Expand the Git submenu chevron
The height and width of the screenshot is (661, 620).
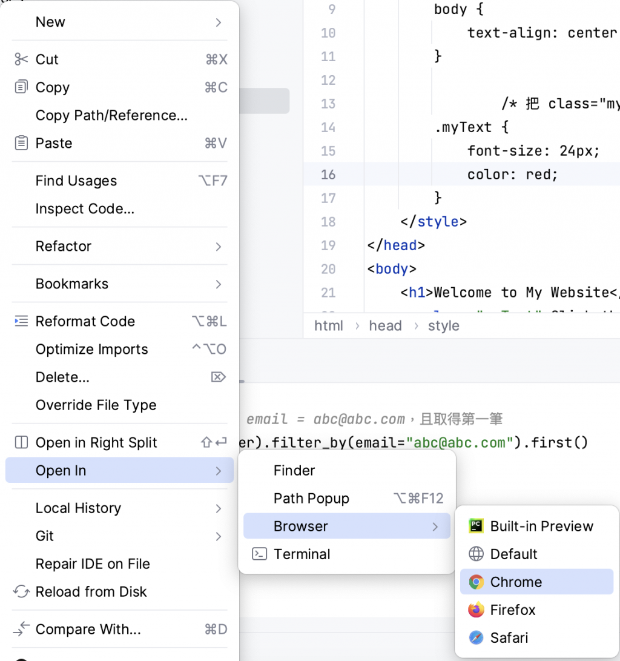click(219, 536)
